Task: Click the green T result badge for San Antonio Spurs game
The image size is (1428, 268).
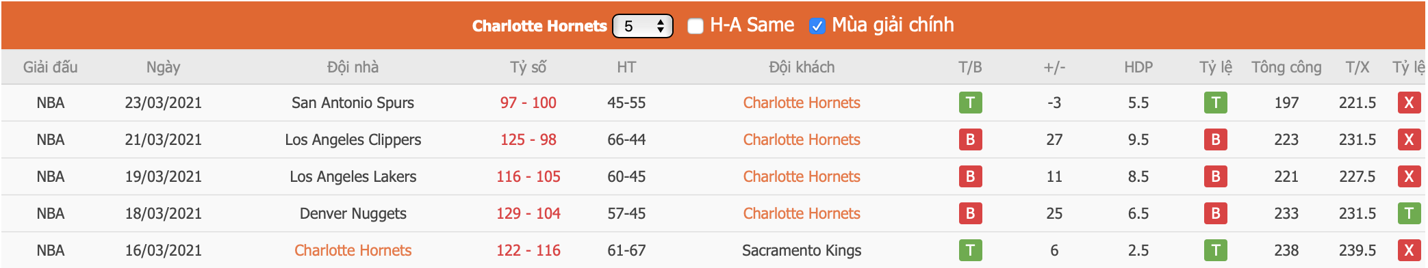Action: (x=970, y=103)
